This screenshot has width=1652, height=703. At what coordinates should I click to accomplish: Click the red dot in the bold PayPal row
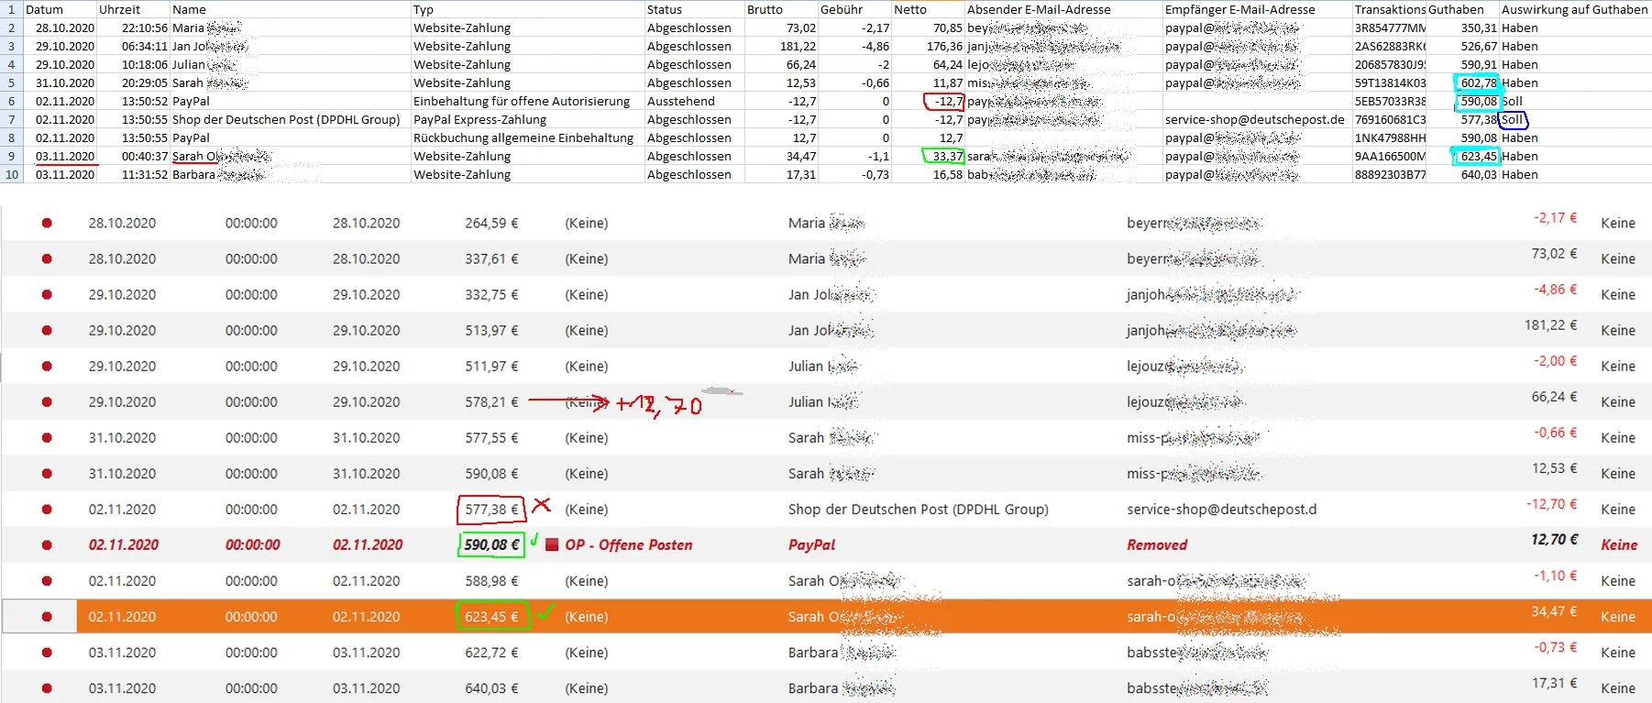47,545
